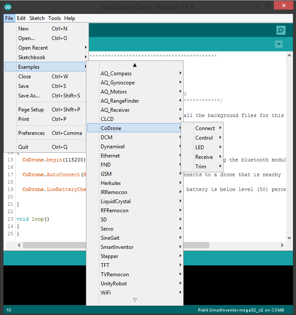Open the CoDrone Connect submenu

pyautogui.click(x=202, y=128)
